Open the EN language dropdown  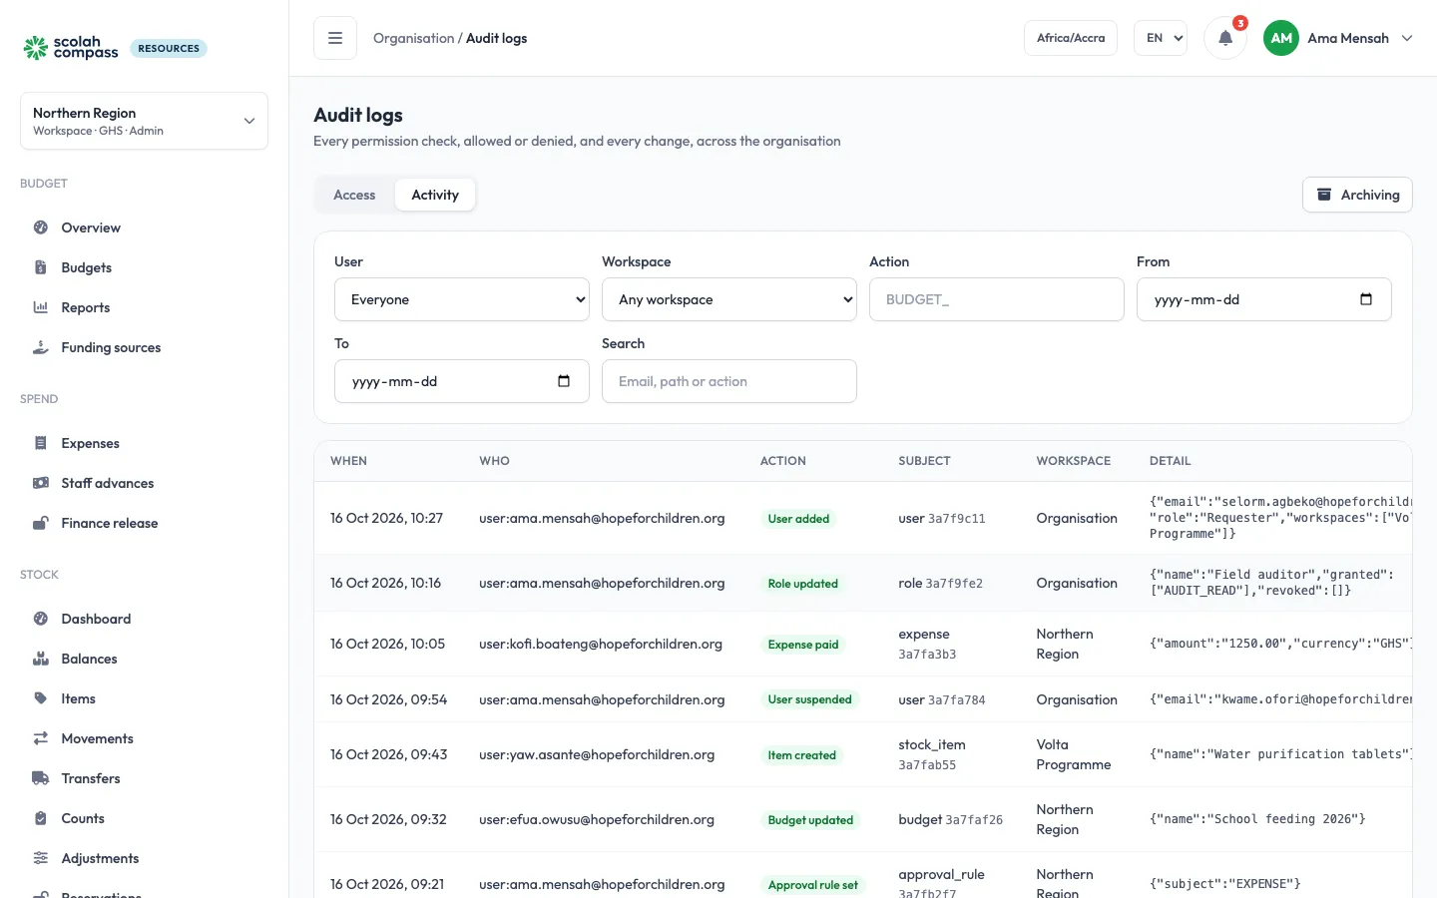(x=1161, y=38)
